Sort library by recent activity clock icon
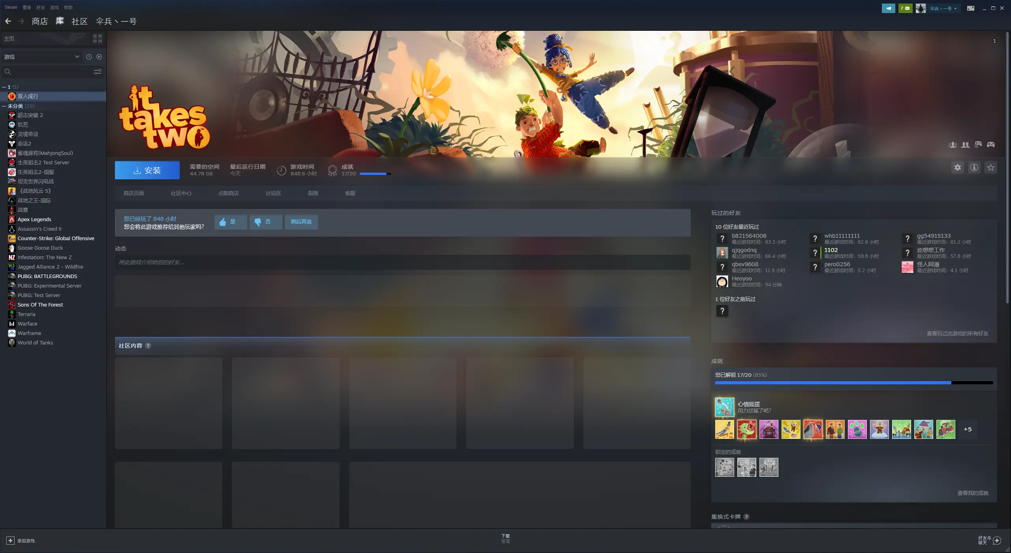Screen dimensions: 1011x553 tap(89, 57)
